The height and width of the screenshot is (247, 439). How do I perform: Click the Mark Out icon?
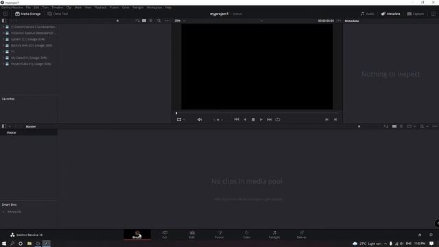(x=335, y=119)
